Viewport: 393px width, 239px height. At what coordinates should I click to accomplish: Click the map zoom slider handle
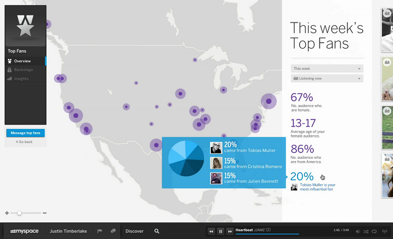[x=19, y=213]
